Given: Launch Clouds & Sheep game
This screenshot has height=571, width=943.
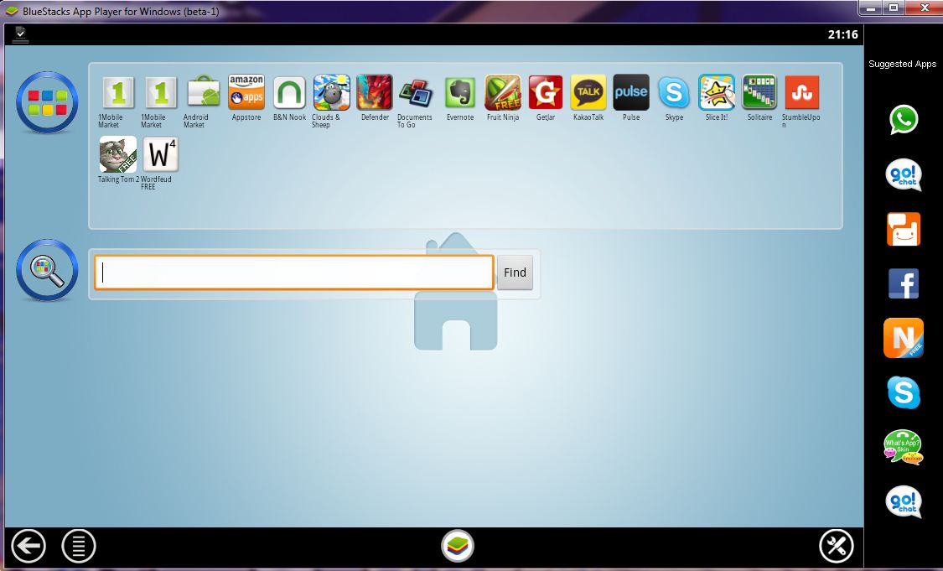Looking at the screenshot, I should pyautogui.click(x=331, y=93).
